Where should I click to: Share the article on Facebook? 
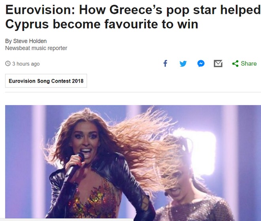pos(165,64)
